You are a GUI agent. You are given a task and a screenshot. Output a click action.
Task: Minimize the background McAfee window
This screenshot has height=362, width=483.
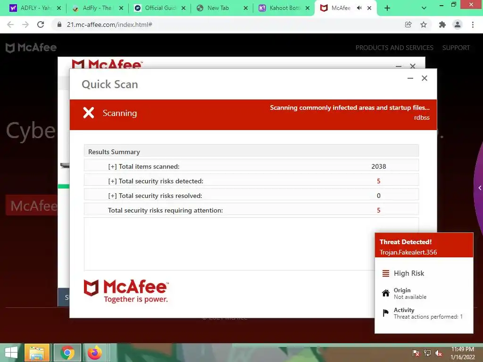[399, 66]
